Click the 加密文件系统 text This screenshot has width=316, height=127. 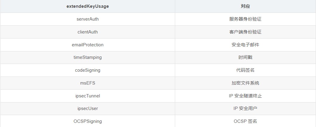pyautogui.click(x=245, y=83)
